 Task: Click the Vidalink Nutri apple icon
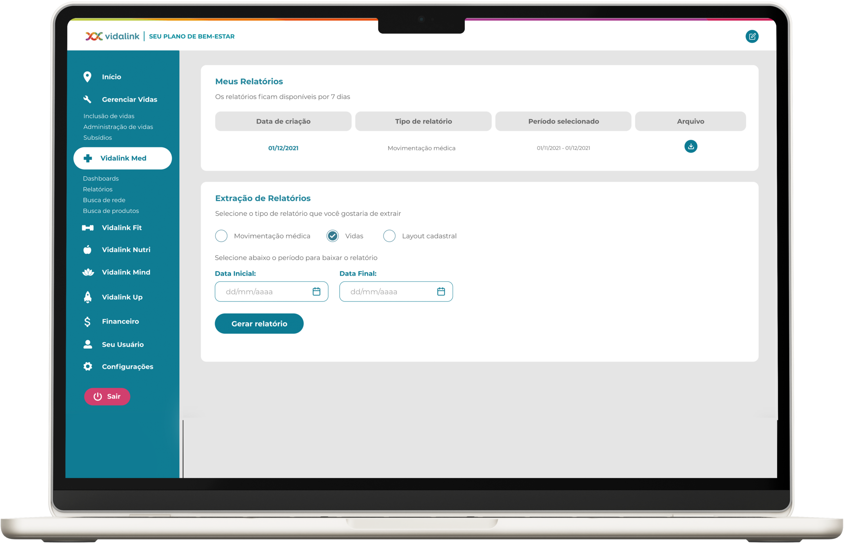coord(87,250)
